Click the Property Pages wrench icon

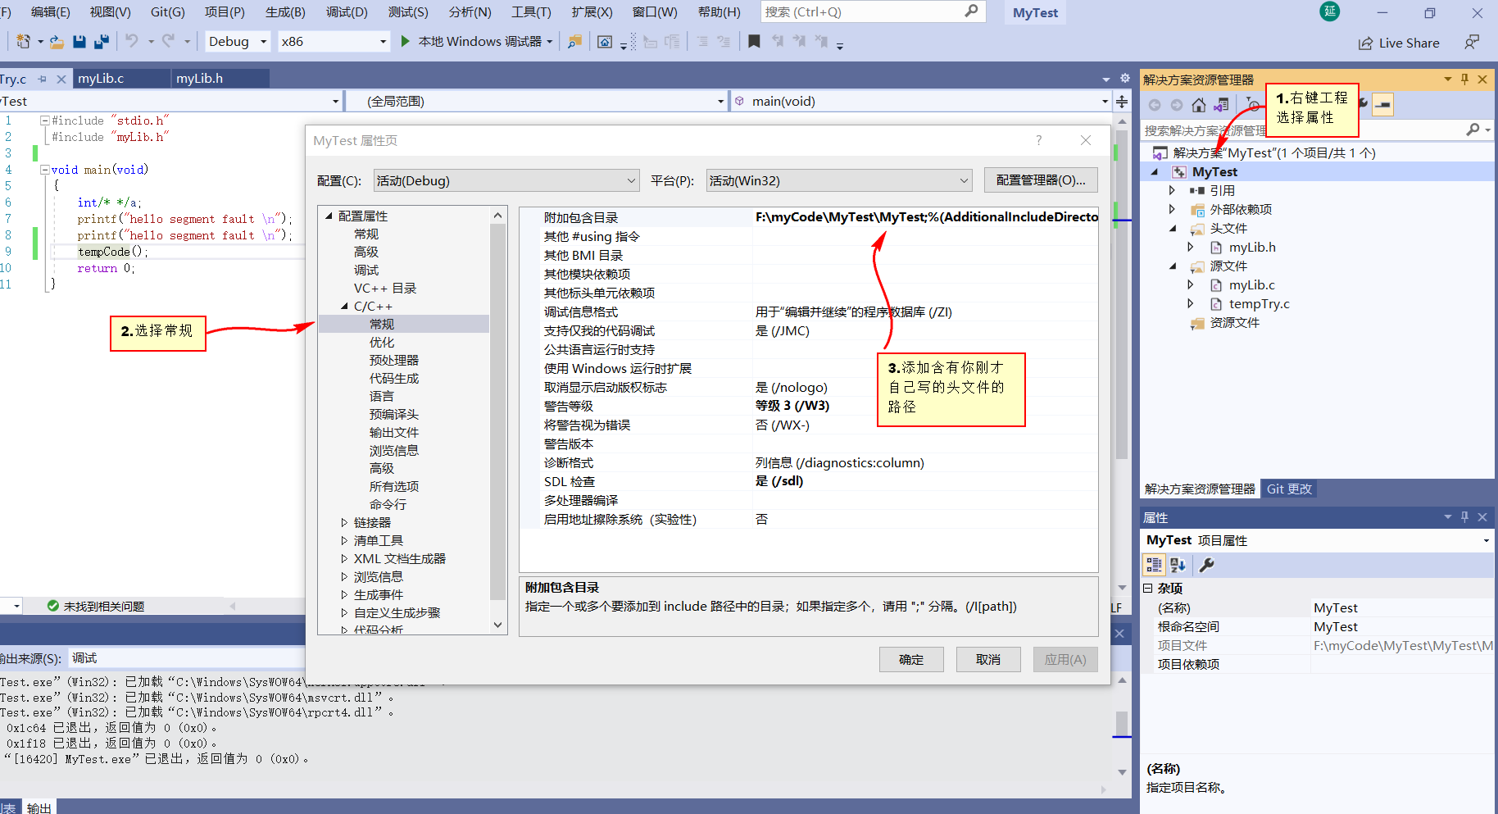(1207, 565)
